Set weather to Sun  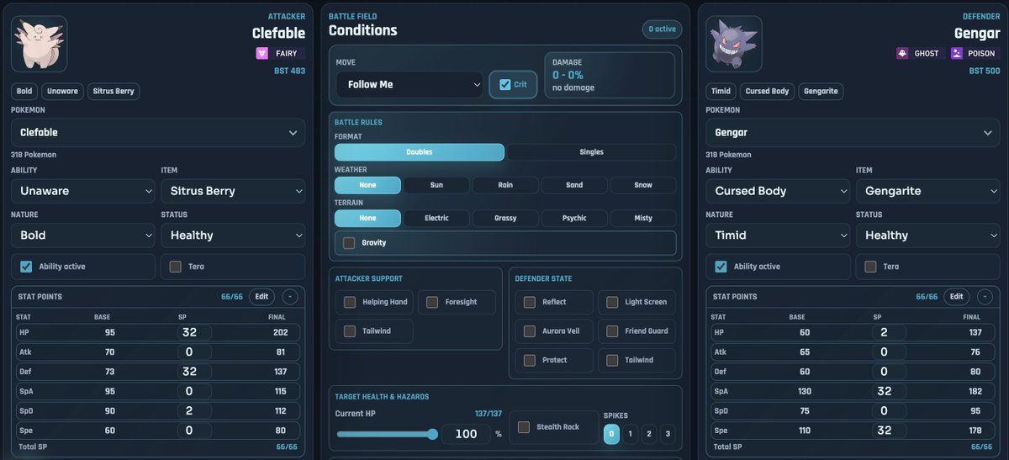coord(436,185)
